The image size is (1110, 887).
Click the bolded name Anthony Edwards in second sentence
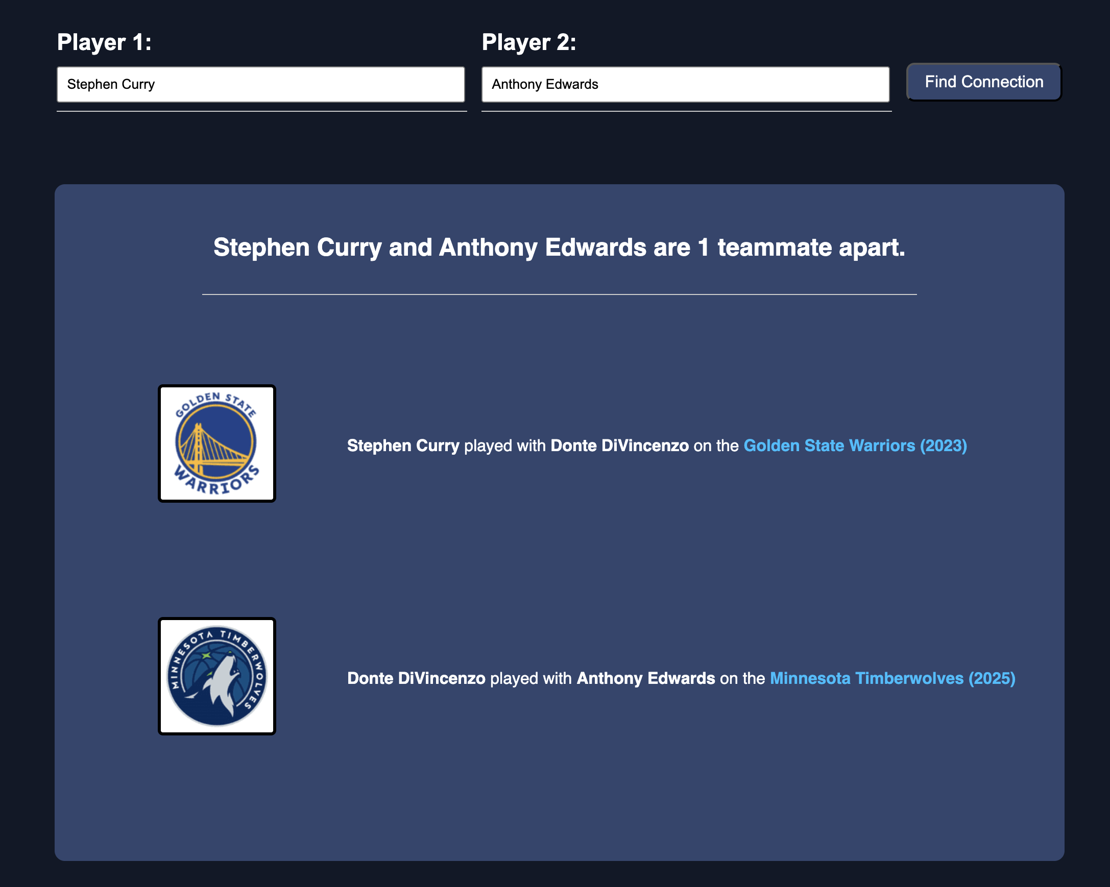coord(645,679)
